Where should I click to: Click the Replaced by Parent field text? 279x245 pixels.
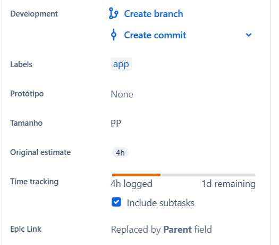tap(162, 230)
